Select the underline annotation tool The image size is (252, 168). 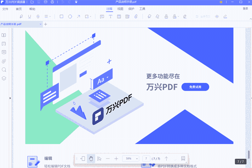tap(29, 16)
